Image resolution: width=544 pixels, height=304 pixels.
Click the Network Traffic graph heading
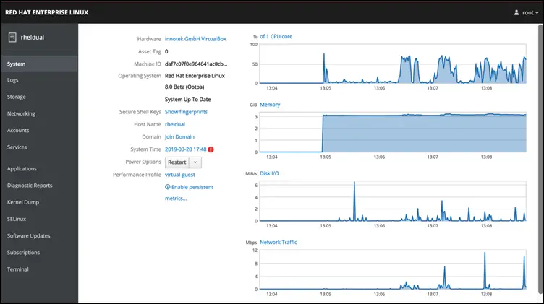[279, 242]
